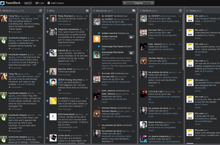
Task: Follow matteo marchal using the follow icon
Action: coord(131,37)
